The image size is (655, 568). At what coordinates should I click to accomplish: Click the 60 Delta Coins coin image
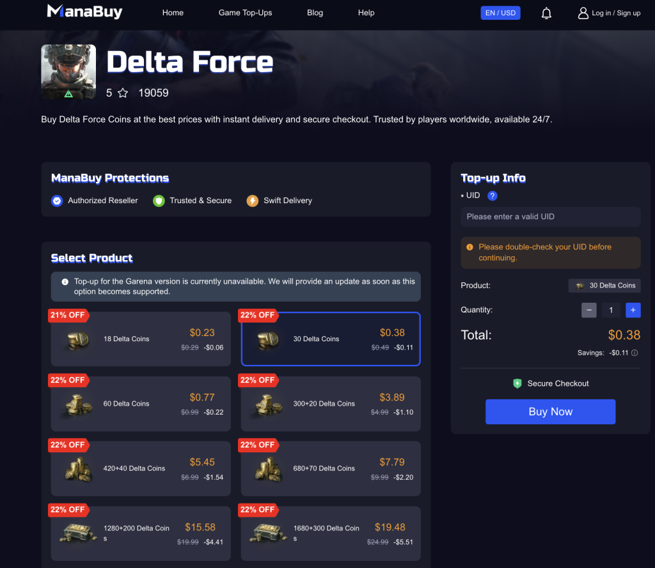coord(78,404)
